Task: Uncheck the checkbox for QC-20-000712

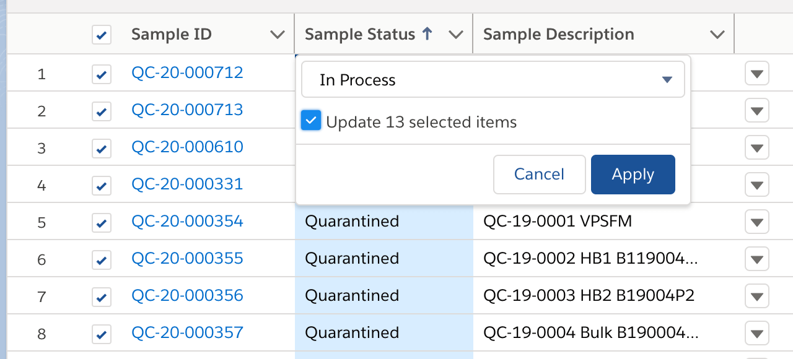Action: 102,74
